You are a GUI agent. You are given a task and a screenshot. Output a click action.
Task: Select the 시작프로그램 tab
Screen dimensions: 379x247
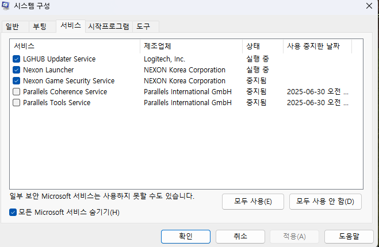pyautogui.click(x=108, y=26)
